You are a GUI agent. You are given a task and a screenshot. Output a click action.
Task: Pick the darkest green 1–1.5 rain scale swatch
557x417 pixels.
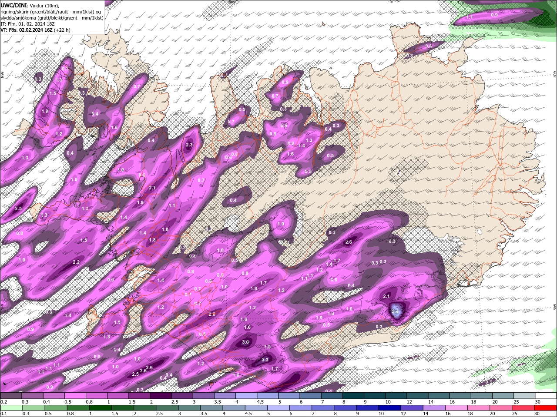(100, 407)
